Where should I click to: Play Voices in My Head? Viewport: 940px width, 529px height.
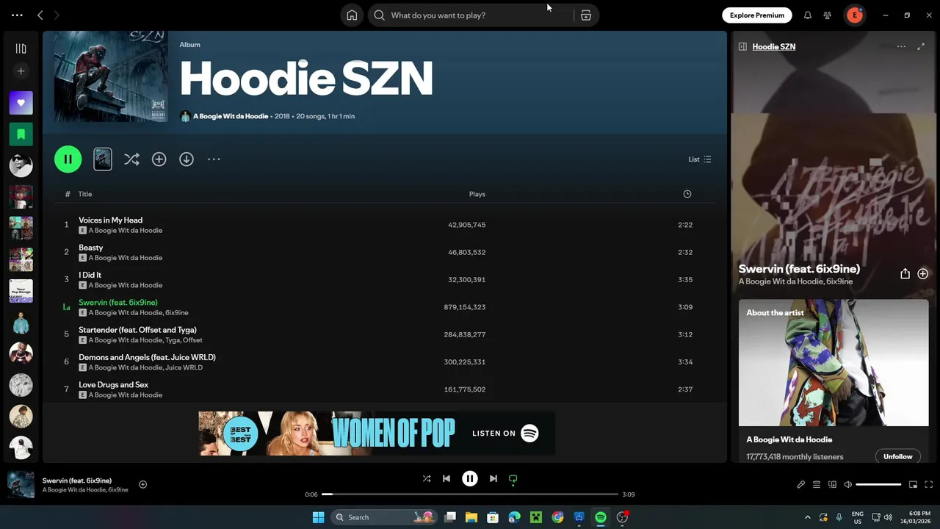tap(110, 220)
